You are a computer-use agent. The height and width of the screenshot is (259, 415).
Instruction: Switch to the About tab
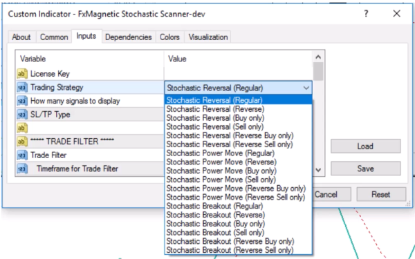pyautogui.click(x=21, y=37)
